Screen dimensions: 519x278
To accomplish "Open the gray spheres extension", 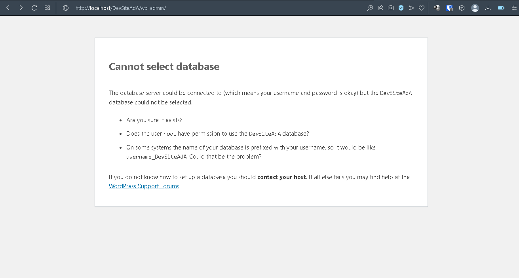I will pyautogui.click(x=437, y=8).
